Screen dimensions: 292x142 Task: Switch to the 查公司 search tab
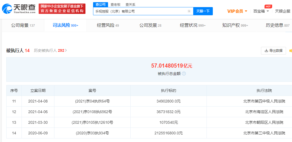[100, 5]
